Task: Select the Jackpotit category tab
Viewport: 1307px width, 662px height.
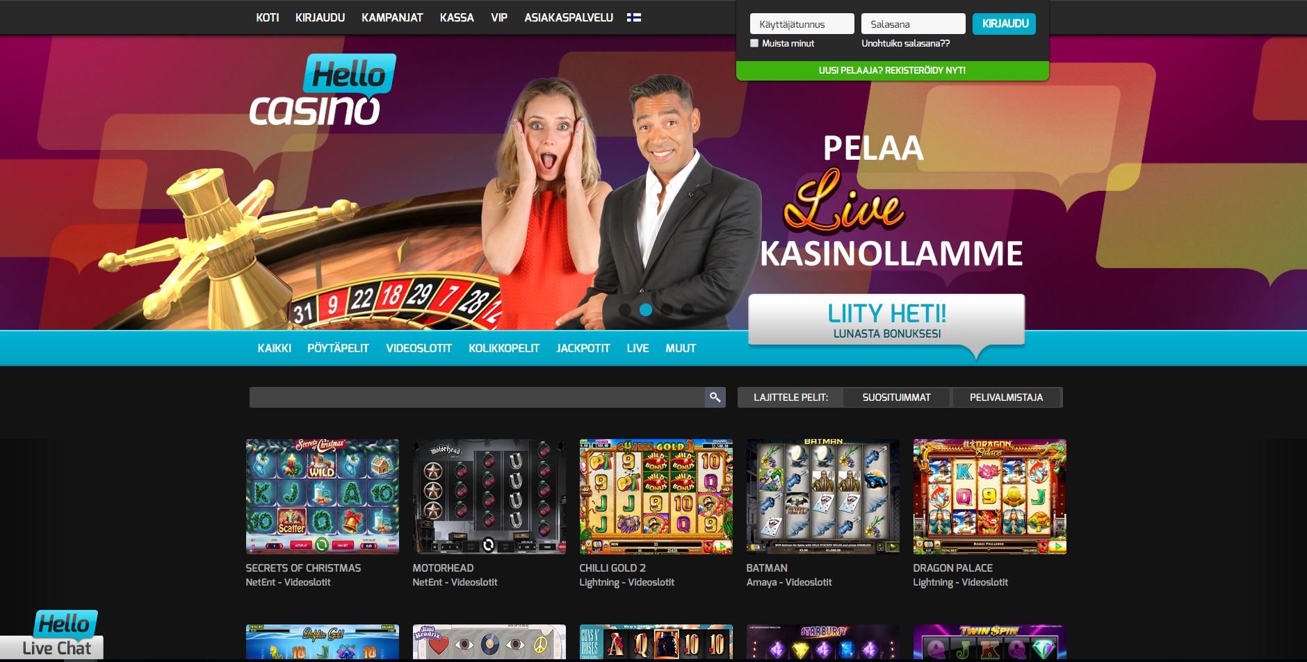Action: click(583, 348)
